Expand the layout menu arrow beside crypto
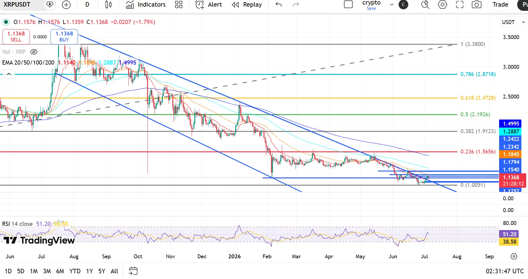The image size is (528, 279). click(x=391, y=5)
